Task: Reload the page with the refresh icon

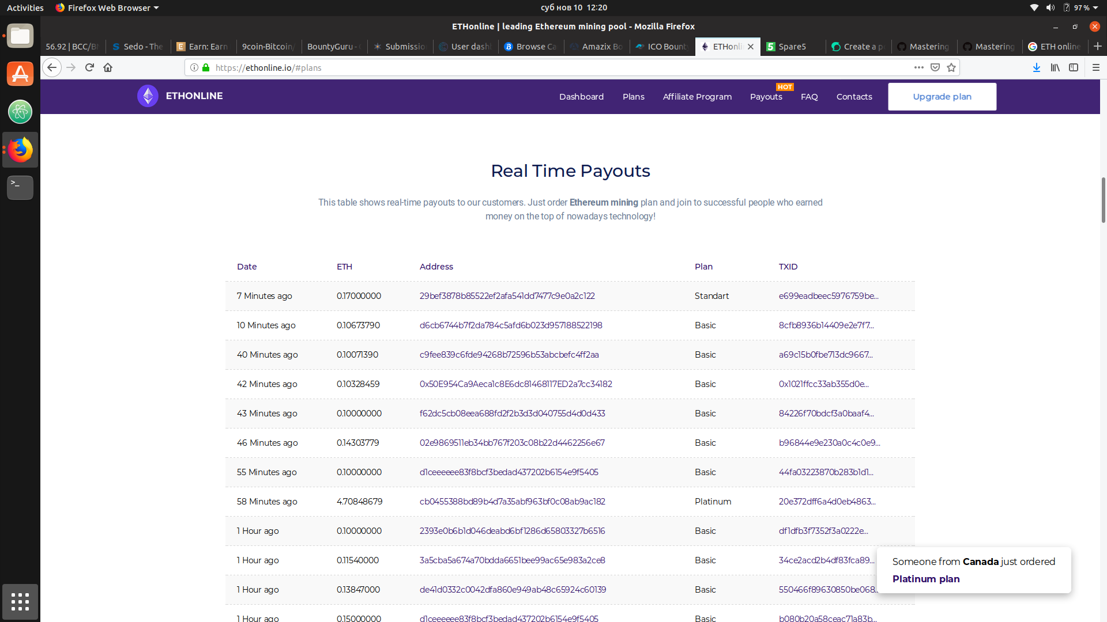Action: pos(89,67)
